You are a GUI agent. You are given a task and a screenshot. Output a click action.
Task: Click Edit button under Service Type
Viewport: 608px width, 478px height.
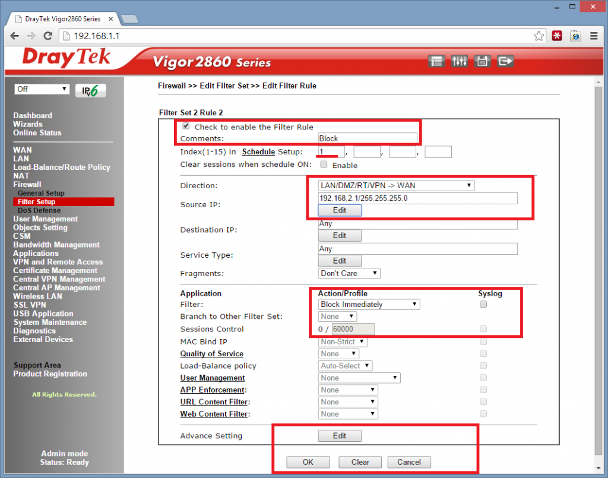(340, 261)
